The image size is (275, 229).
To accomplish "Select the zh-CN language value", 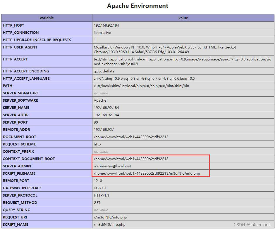I will (x=144, y=79).
